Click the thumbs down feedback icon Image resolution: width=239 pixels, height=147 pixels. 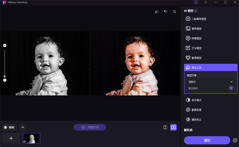coord(166,12)
